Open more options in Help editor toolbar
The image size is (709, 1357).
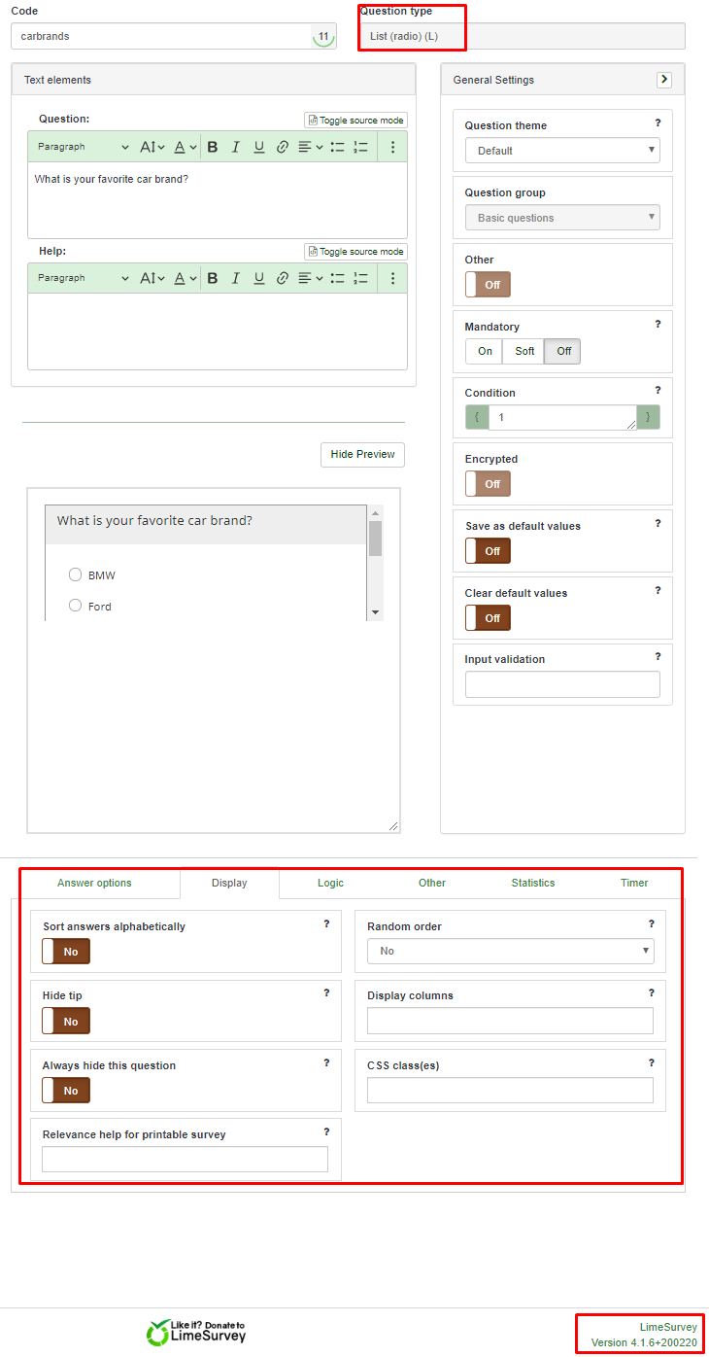pos(392,278)
